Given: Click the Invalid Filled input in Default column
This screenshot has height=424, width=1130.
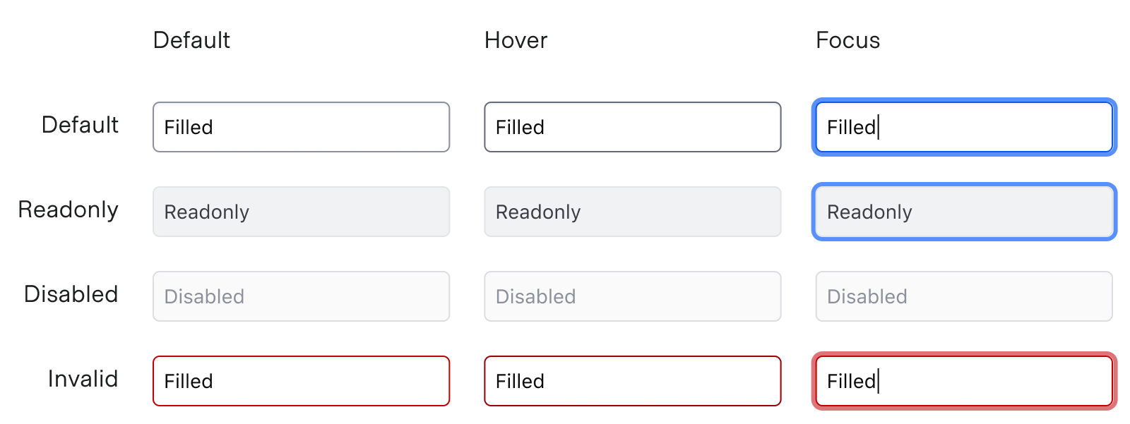Looking at the screenshot, I should (301, 381).
